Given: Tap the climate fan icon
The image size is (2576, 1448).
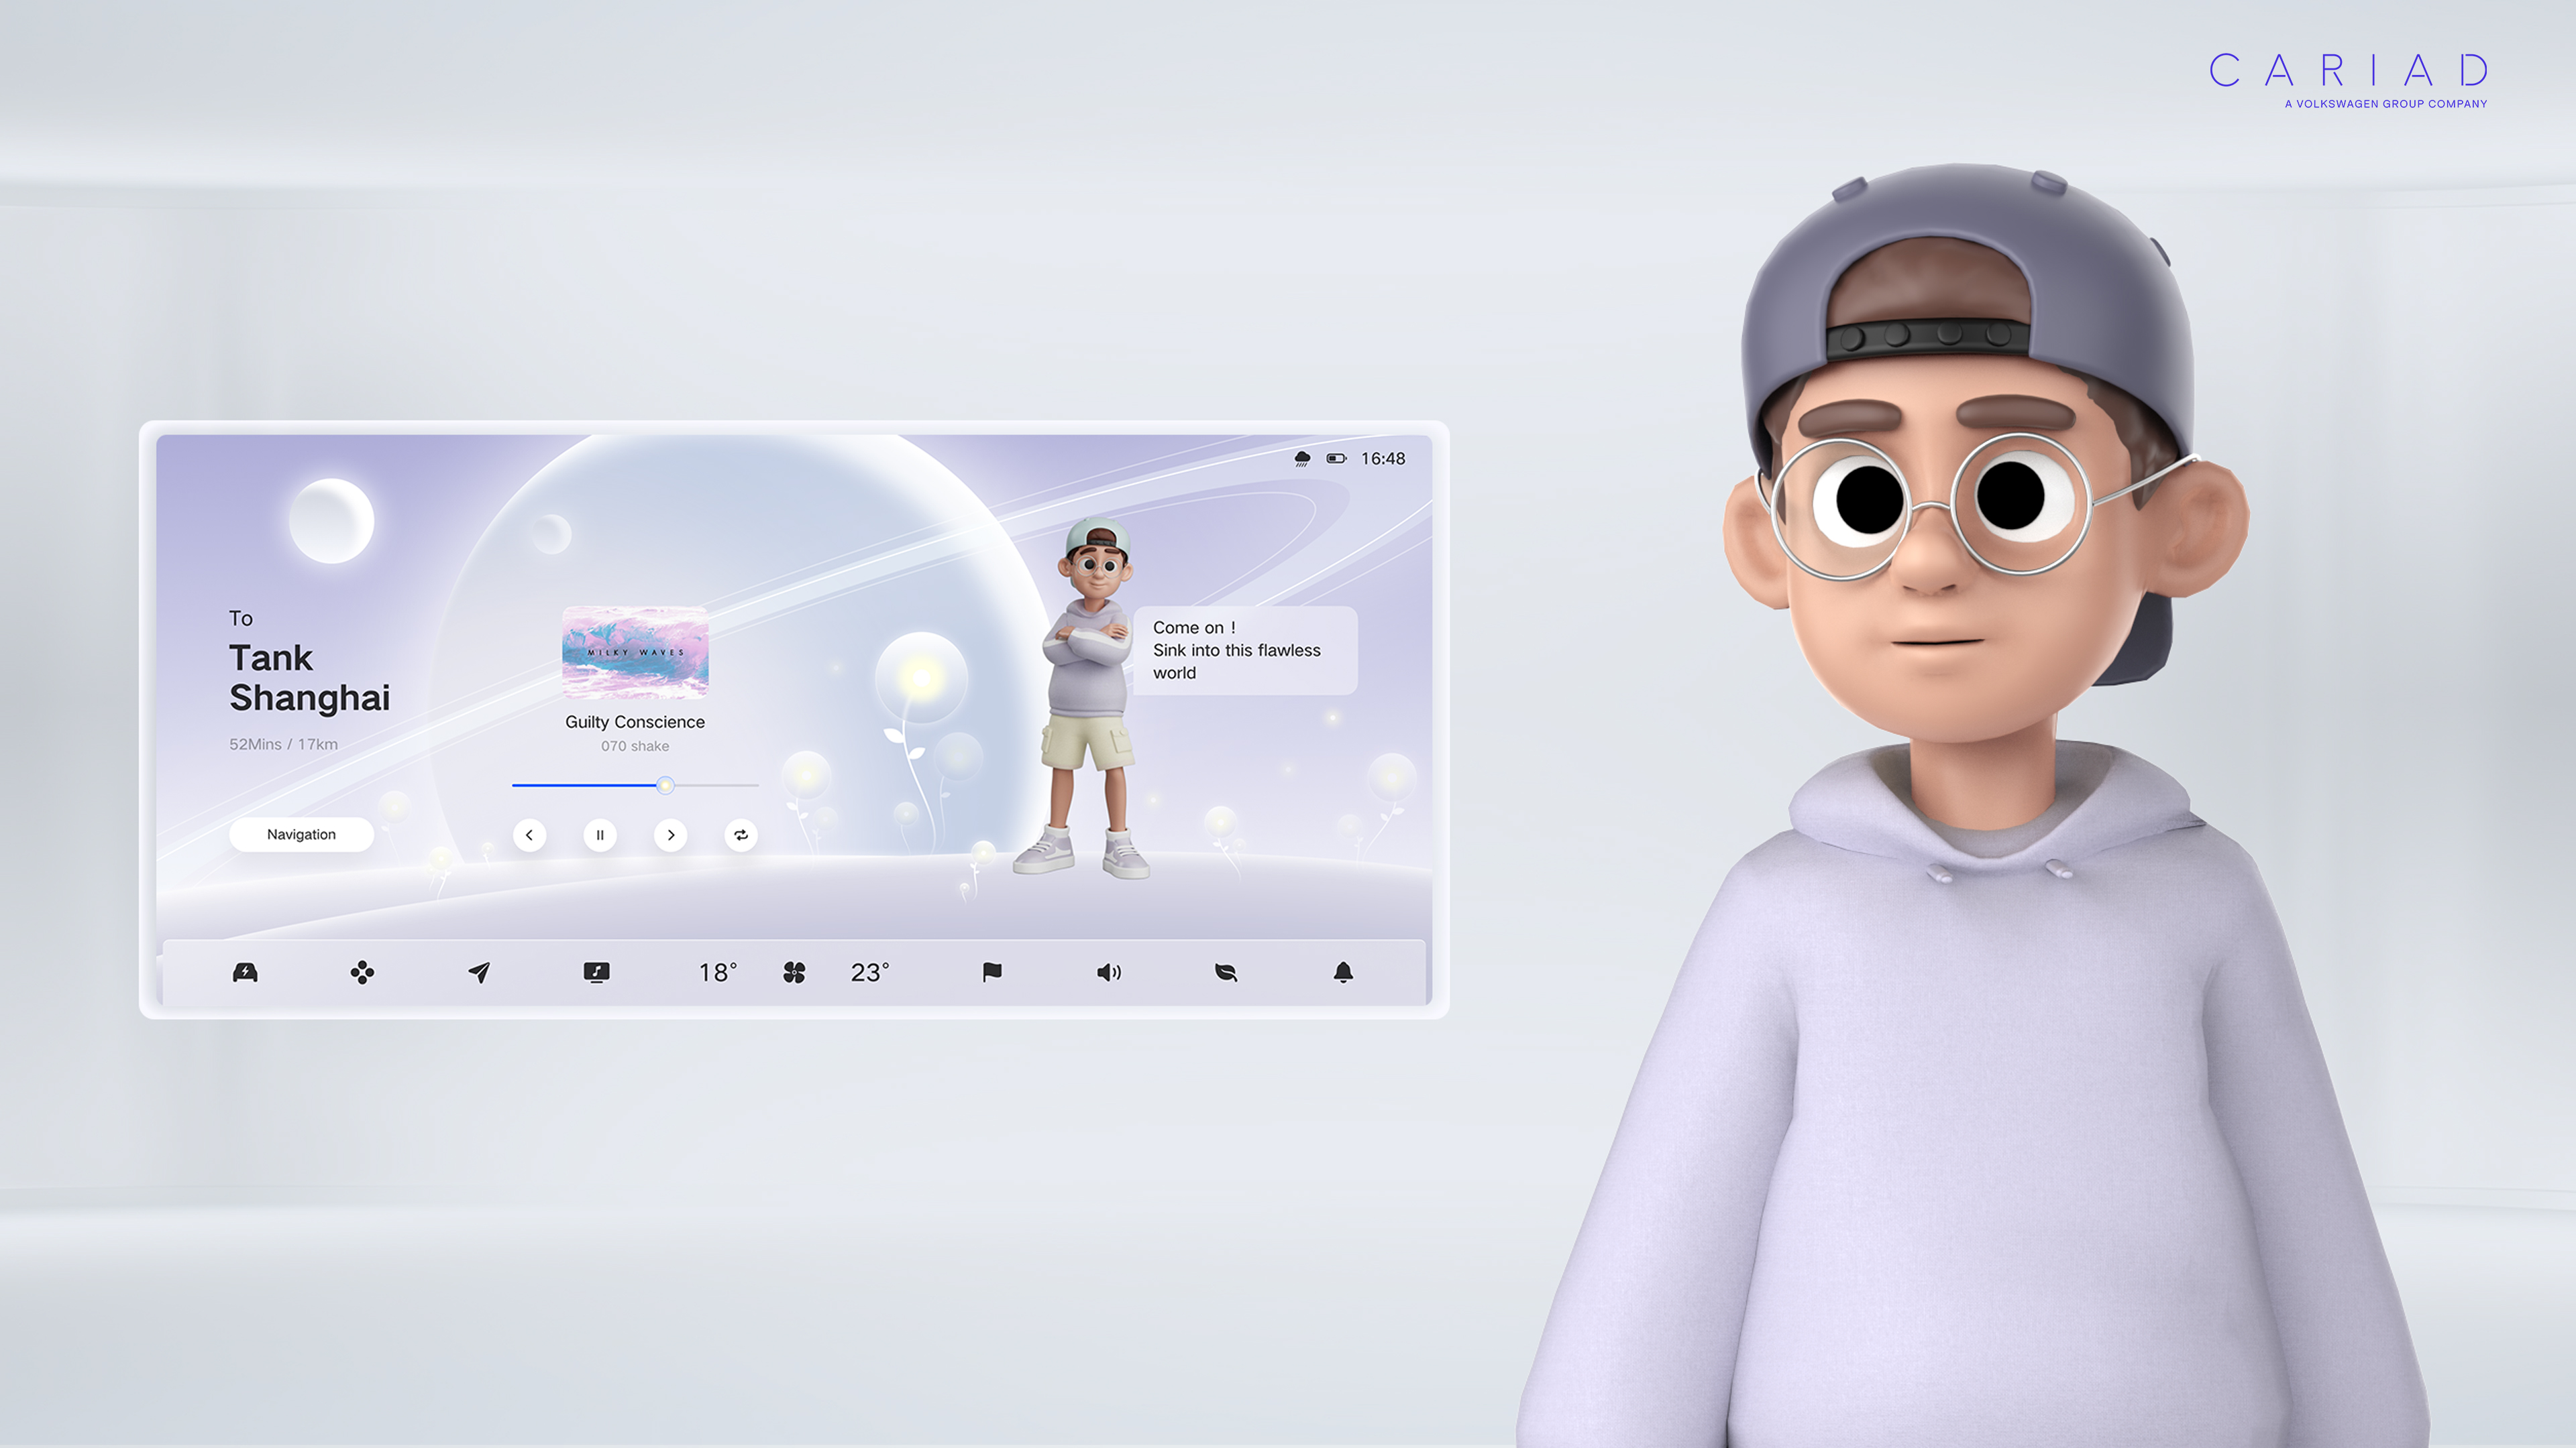Looking at the screenshot, I should point(794,972).
